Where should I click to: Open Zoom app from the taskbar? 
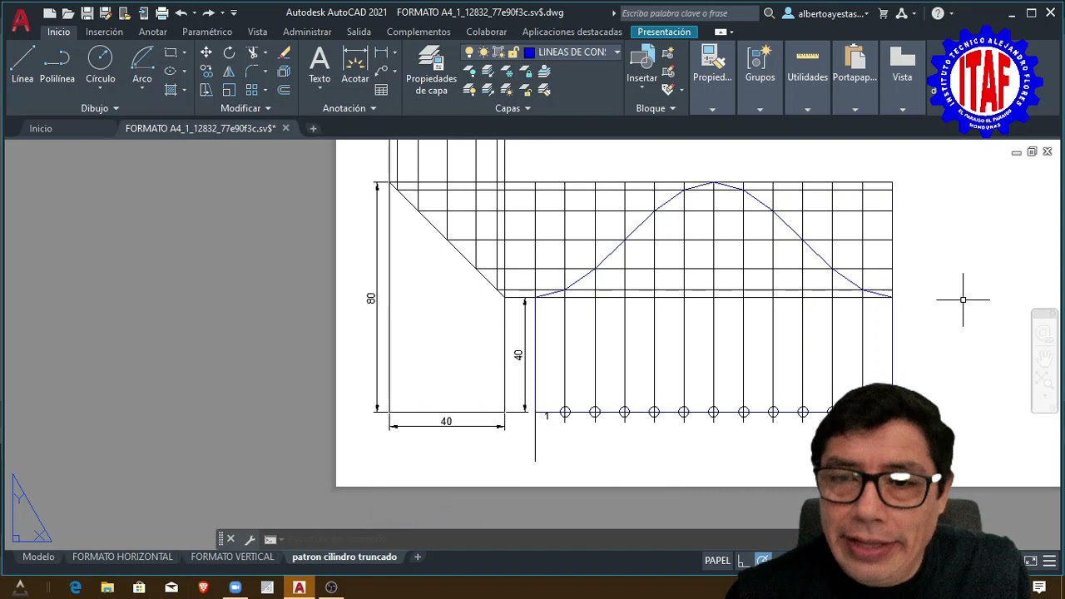coord(235,587)
